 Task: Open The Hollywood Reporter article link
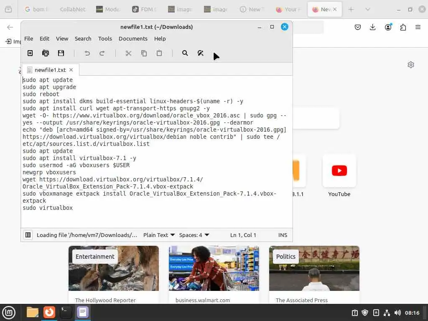tap(105, 300)
